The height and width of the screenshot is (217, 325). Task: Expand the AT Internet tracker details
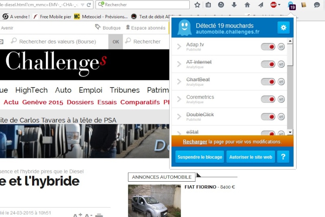[x=179, y=64]
